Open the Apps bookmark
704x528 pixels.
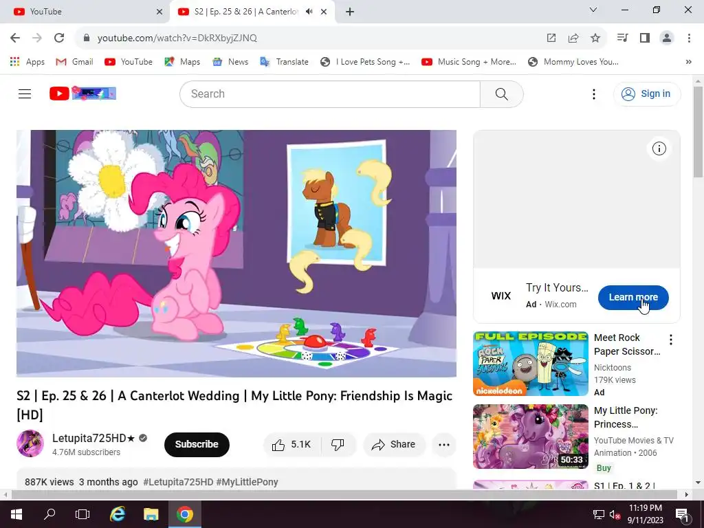pos(27,61)
